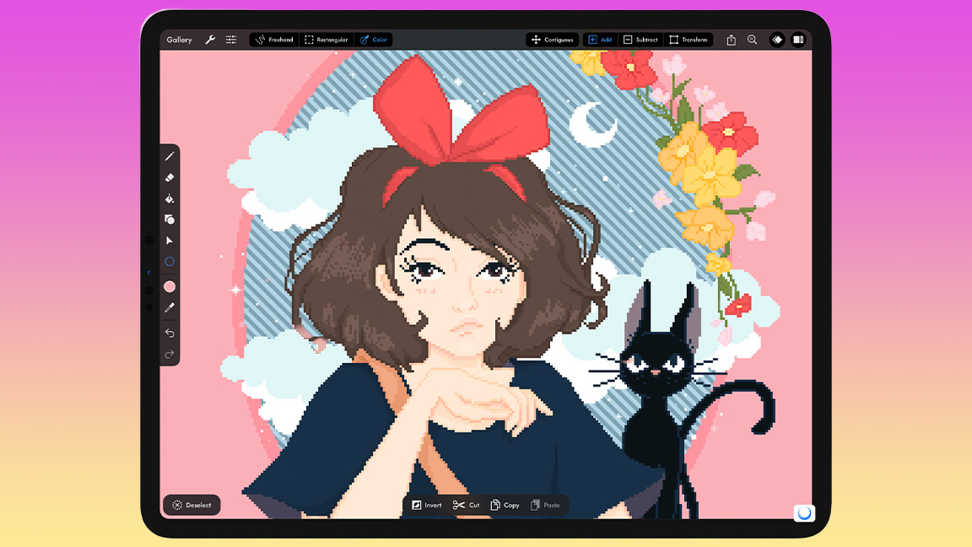Toggle the Subtract selection mode
972x547 pixels.
(x=640, y=40)
